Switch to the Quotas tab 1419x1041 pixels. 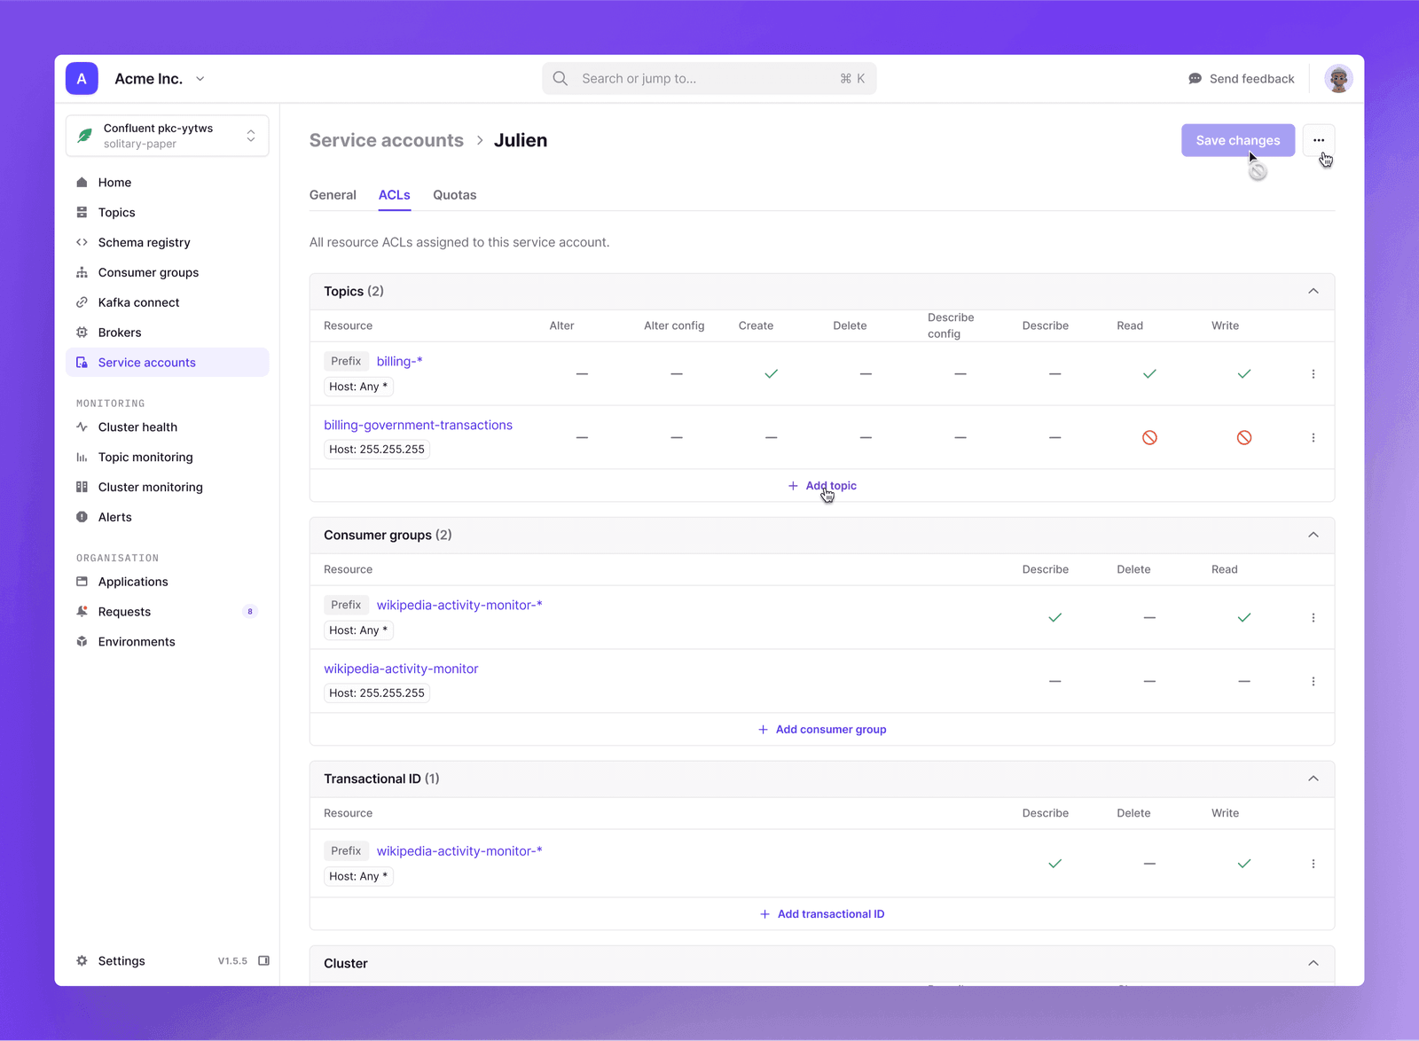coord(454,195)
